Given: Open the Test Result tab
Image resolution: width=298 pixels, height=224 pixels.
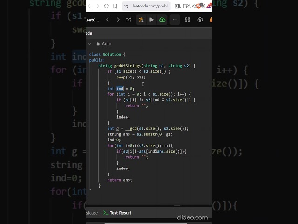Looking at the screenshot, I should [x=121, y=213].
